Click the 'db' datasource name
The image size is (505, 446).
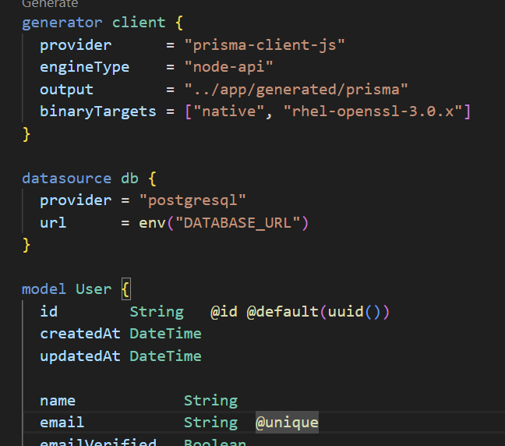130,179
